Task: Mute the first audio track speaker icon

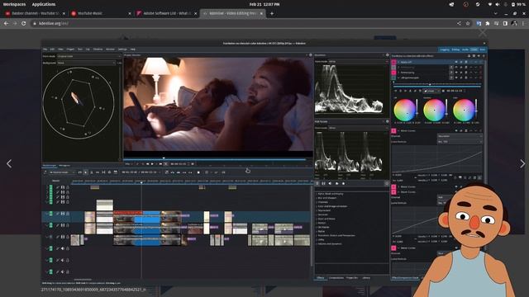Action: point(63,248)
